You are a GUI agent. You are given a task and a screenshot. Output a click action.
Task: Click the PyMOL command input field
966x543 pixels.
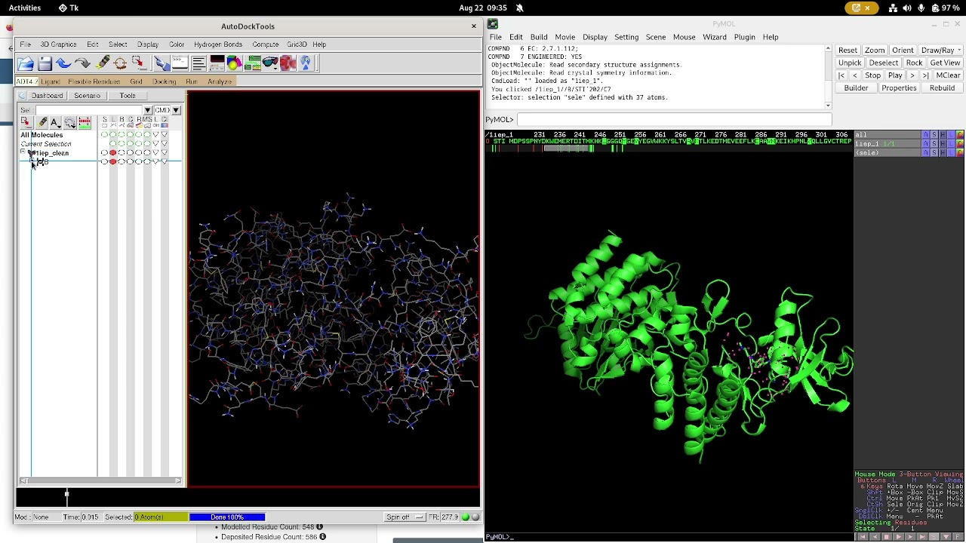(674, 119)
